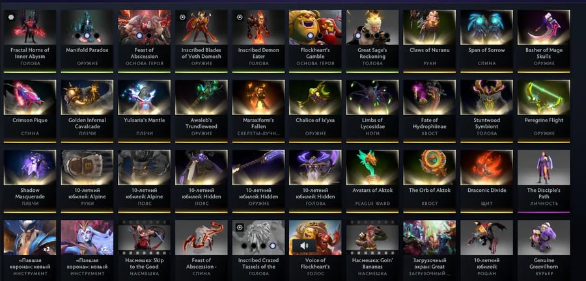The height and width of the screenshot is (281, 586).
Task: Select the Genuine Greevilhorn courier item
Action: 544,248
